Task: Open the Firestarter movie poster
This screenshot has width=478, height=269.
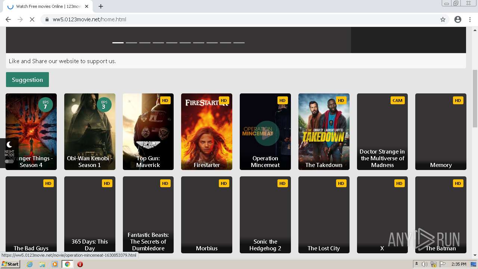Action: tap(207, 132)
